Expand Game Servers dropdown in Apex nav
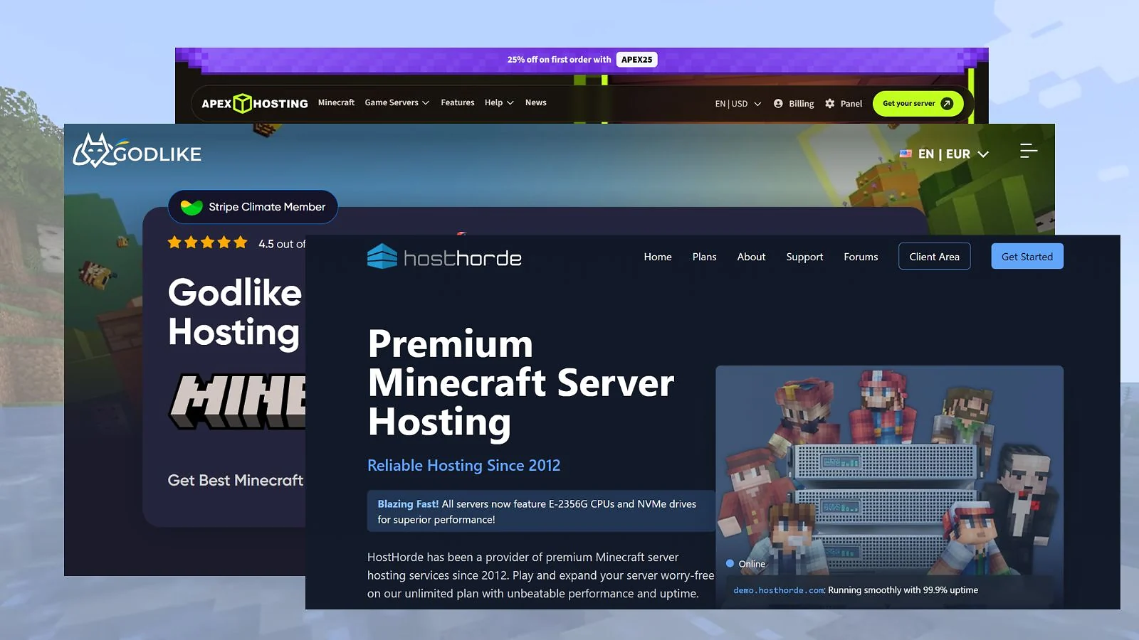This screenshot has width=1139, height=640. click(397, 102)
